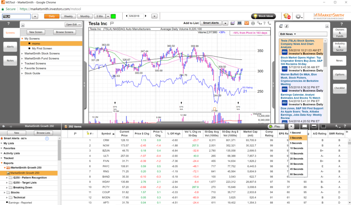The image size is (351, 205).
Task: Open the Play interval dropdown arrow
Action: [291, 126]
